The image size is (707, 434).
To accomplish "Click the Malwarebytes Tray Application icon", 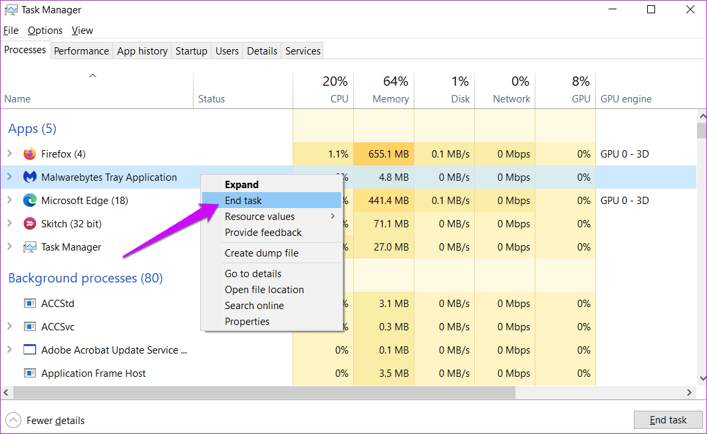I will click(x=30, y=177).
